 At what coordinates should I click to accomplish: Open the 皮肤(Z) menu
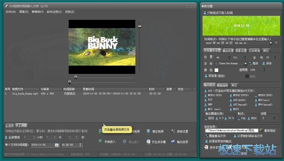[70, 12]
